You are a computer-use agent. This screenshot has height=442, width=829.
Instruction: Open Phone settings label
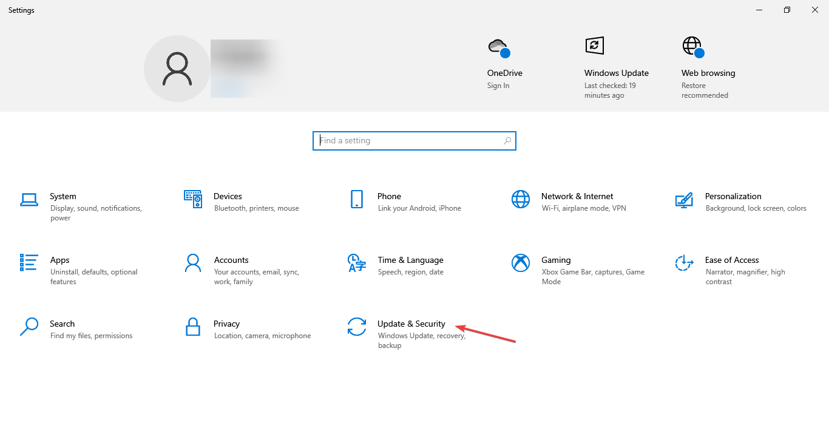pyautogui.click(x=389, y=196)
